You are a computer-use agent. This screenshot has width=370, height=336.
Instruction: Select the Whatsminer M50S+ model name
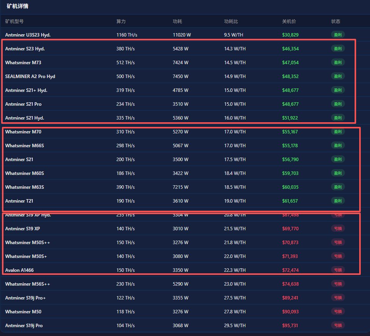coord(26,256)
